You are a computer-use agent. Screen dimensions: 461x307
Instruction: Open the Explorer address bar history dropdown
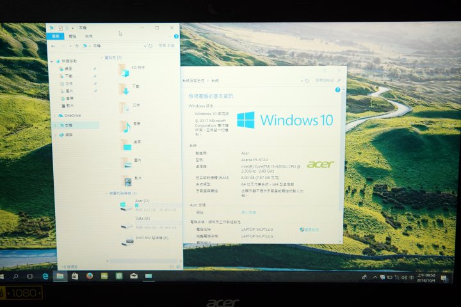(x=145, y=46)
